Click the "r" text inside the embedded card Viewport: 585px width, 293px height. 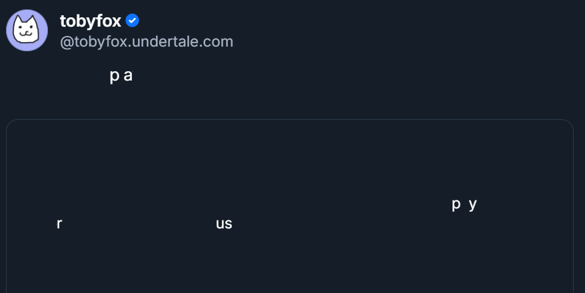click(59, 224)
